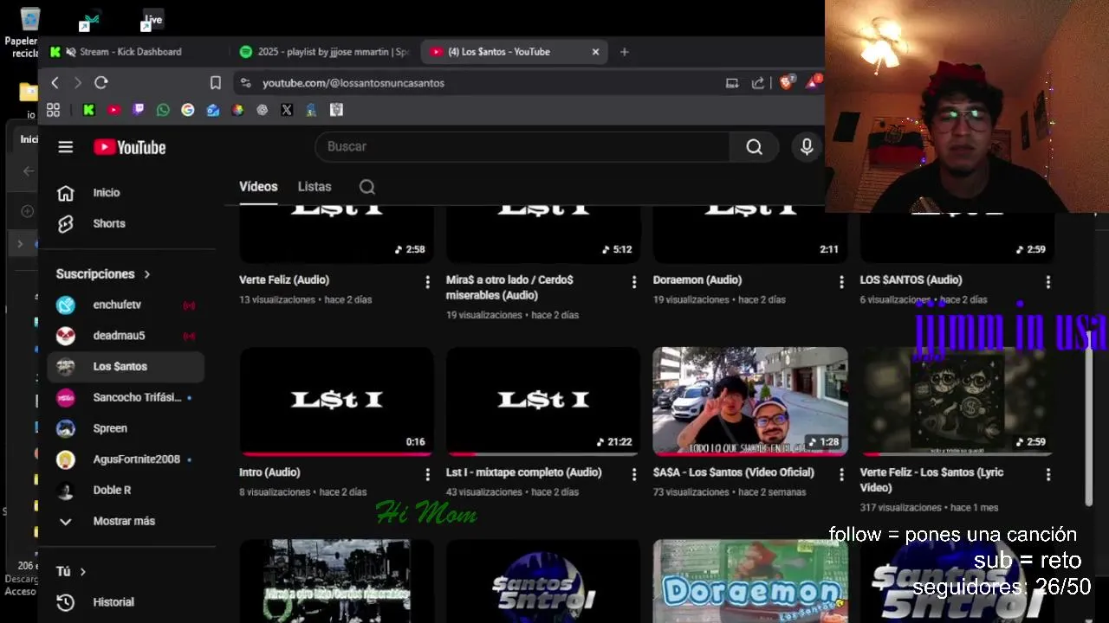
Task: Share this page from address bar
Action: tap(758, 83)
